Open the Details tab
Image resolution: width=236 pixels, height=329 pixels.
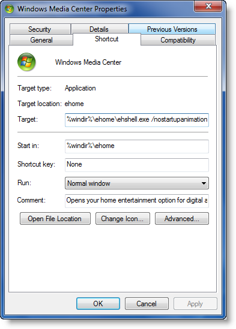point(99,29)
